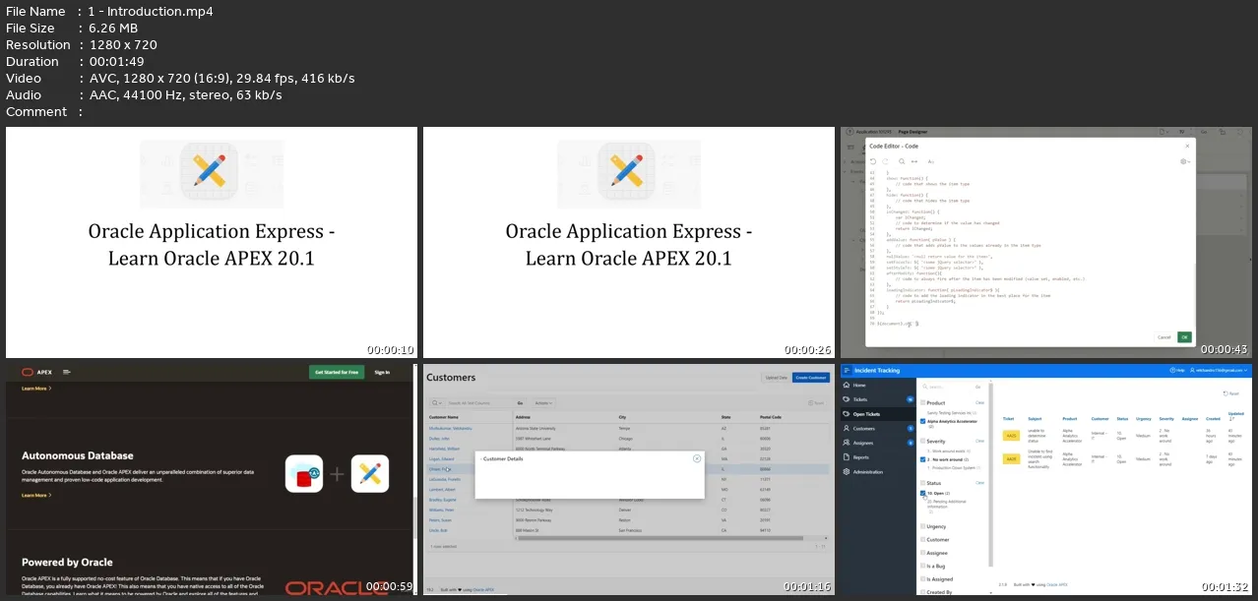Toggle the Product facet checkbox
This screenshot has width=1258, height=601.
922,402
